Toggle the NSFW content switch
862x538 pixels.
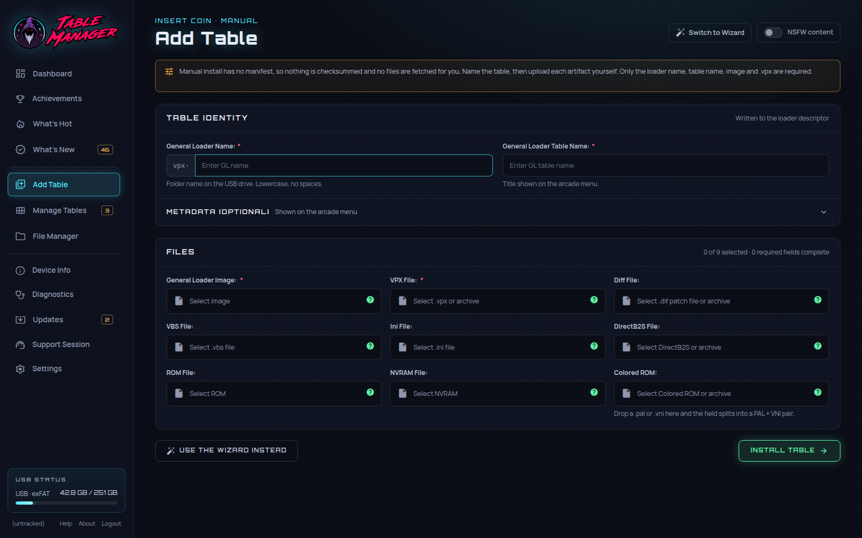(773, 33)
